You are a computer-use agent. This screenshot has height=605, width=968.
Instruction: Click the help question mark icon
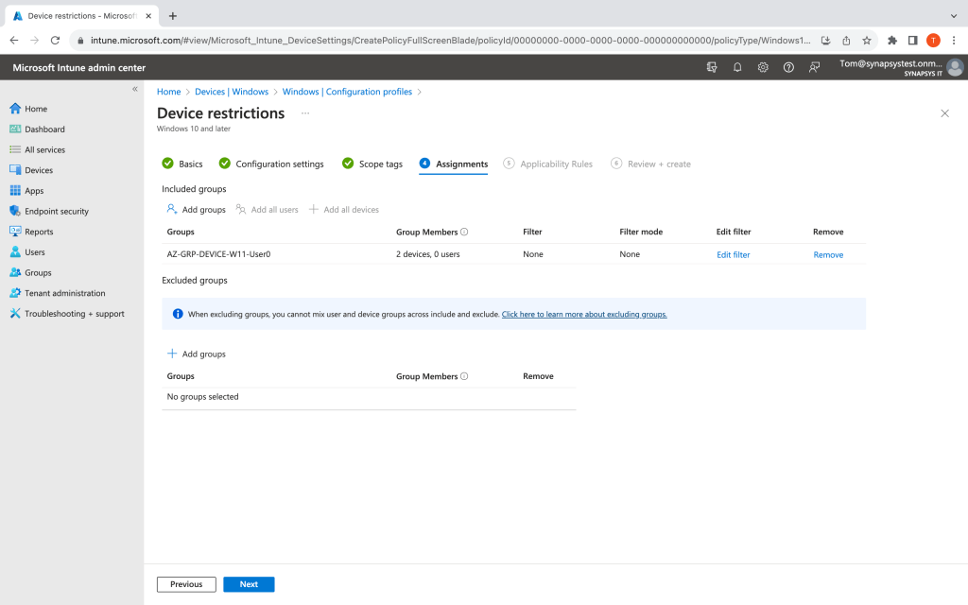[x=788, y=67]
